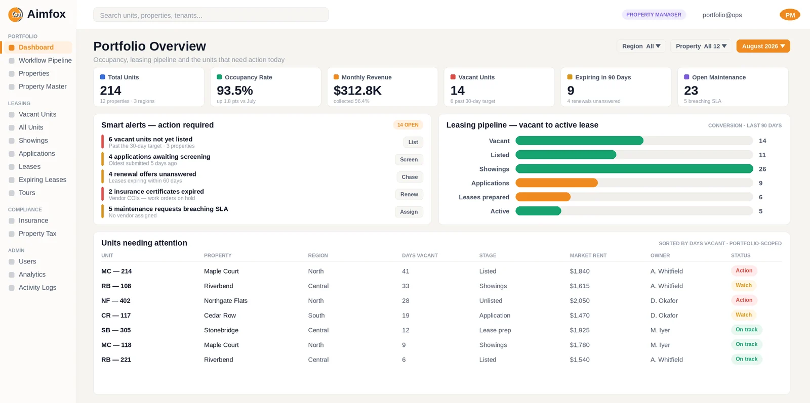Screen dimensions: 810x403
Task: Click the Action status for MC — 214
Action: (x=744, y=271)
